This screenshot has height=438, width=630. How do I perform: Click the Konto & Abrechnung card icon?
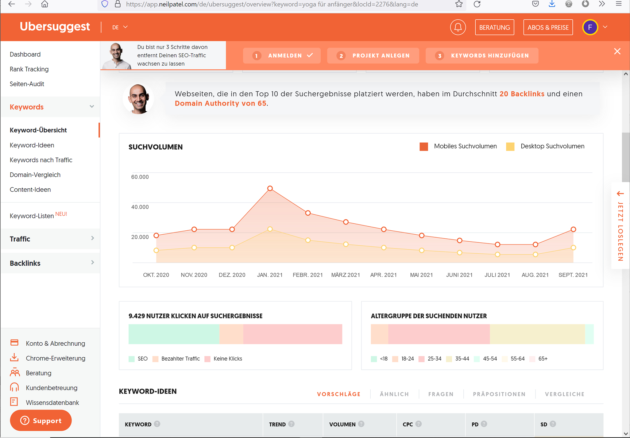(15, 343)
